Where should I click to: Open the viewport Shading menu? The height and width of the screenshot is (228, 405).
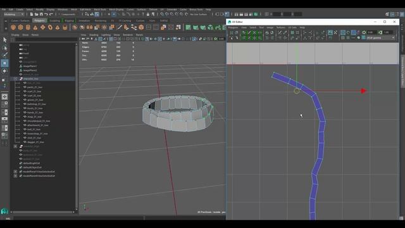coord(94,35)
